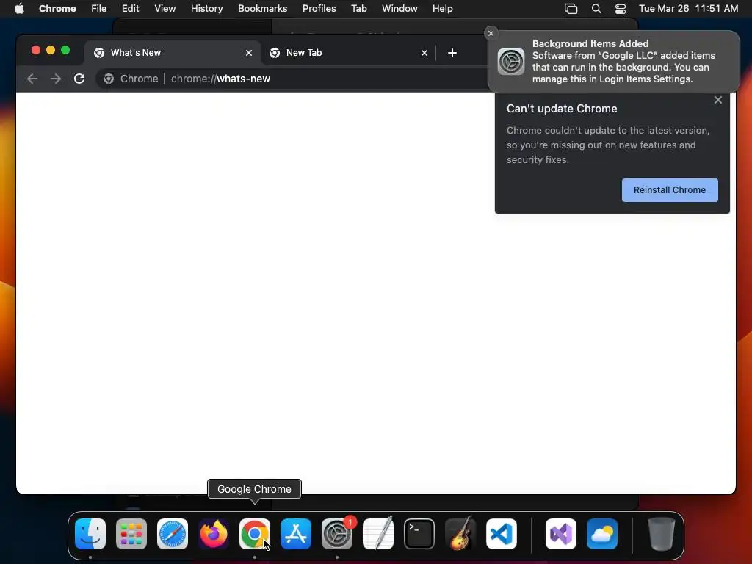Open System Settings from the Dock
Viewport: 752px width, 564px height.
(x=337, y=534)
